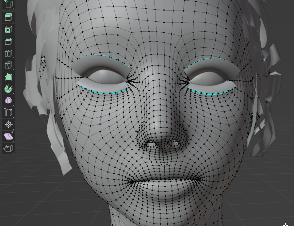This screenshot has width=294, height=226.
Task: Select the Add Cube tool
Action: pyautogui.click(x=9, y=4)
